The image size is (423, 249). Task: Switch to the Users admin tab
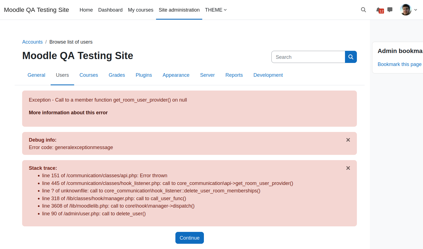pyautogui.click(x=62, y=75)
